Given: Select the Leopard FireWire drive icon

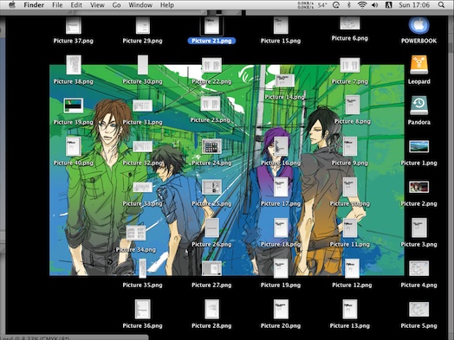Looking at the screenshot, I should point(419,65).
